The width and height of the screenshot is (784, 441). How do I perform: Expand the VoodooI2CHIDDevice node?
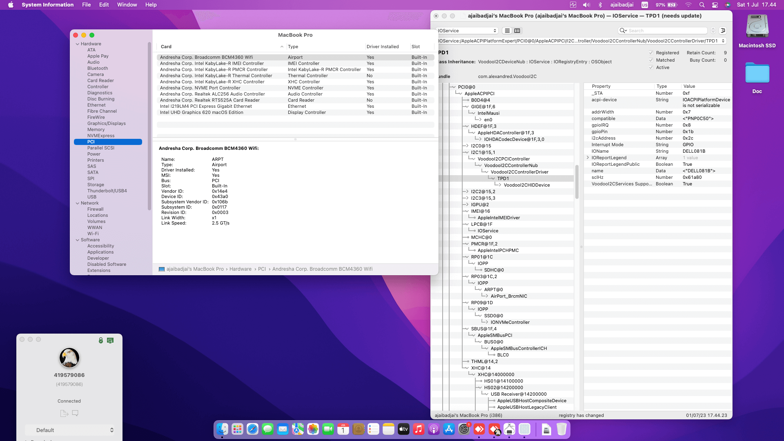[x=499, y=185]
